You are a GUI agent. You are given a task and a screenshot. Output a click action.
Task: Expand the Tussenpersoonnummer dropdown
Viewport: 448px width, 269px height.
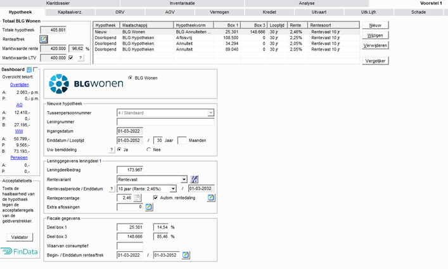(210, 113)
